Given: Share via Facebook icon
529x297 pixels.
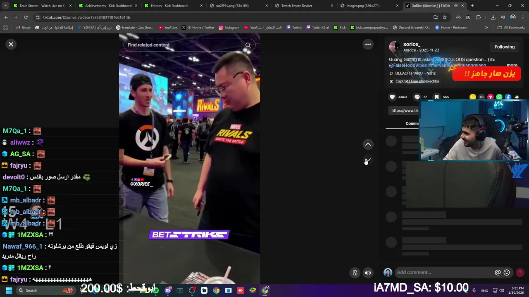Looking at the screenshot, I should click(508, 97).
